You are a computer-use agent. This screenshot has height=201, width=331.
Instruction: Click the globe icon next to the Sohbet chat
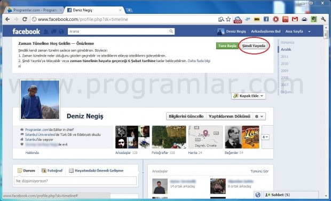[258, 195]
